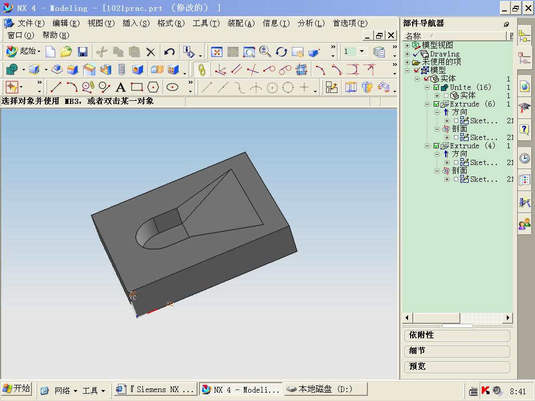
Task: Open the Roles users sidebar tab
Action: (x=525, y=223)
